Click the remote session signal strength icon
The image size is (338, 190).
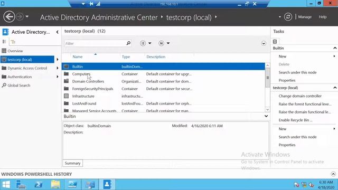(98, 4)
